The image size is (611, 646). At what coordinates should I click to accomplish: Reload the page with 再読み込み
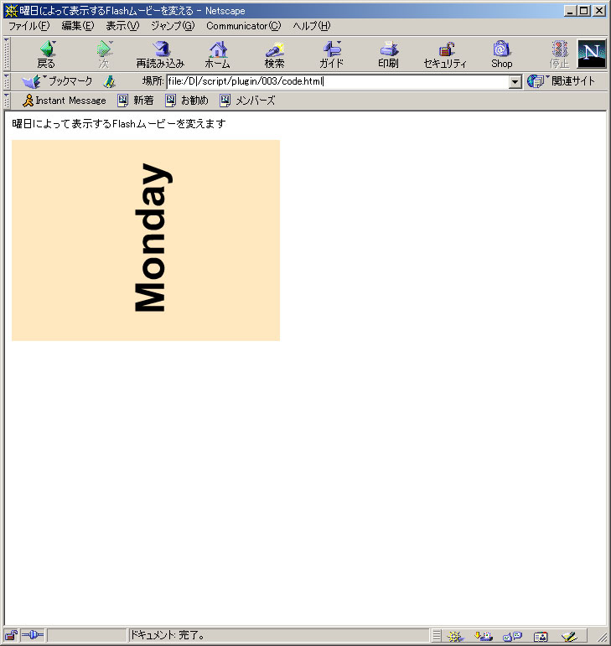tap(160, 54)
